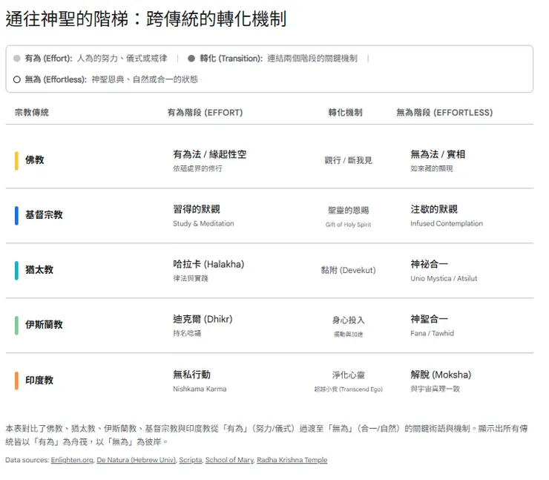
Task: Click the 律法與實踐 subtitle
Action: click(191, 278)
